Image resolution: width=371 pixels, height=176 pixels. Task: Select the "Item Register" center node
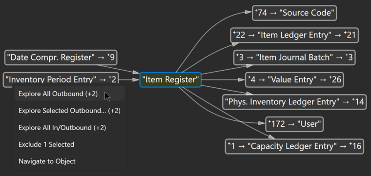click(x=170, y=79)
